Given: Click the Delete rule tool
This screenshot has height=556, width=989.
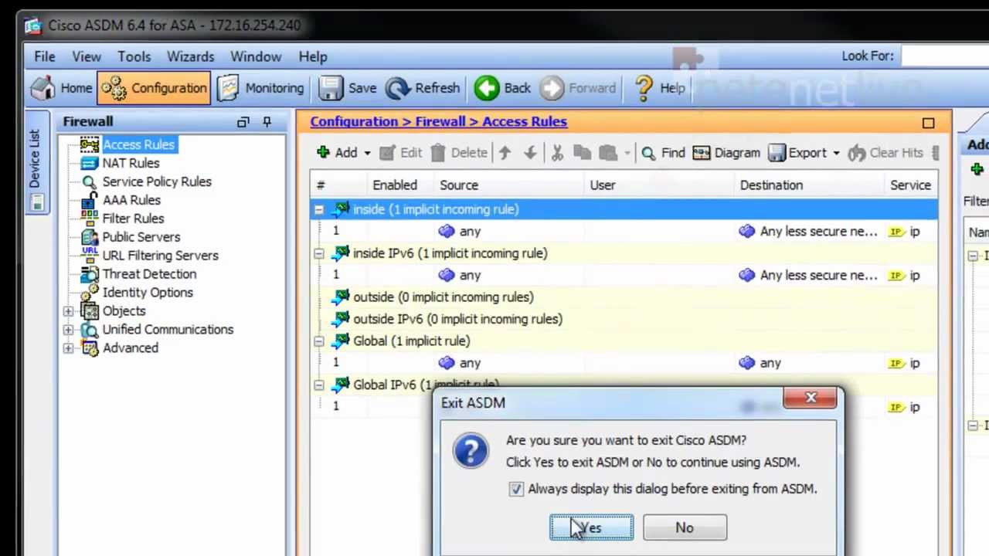Looking at the screenshot, I should coord(458,153).
